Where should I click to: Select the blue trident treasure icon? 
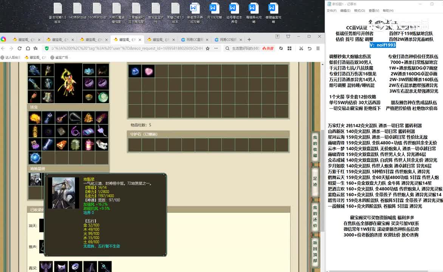click(x=48, y=118)
